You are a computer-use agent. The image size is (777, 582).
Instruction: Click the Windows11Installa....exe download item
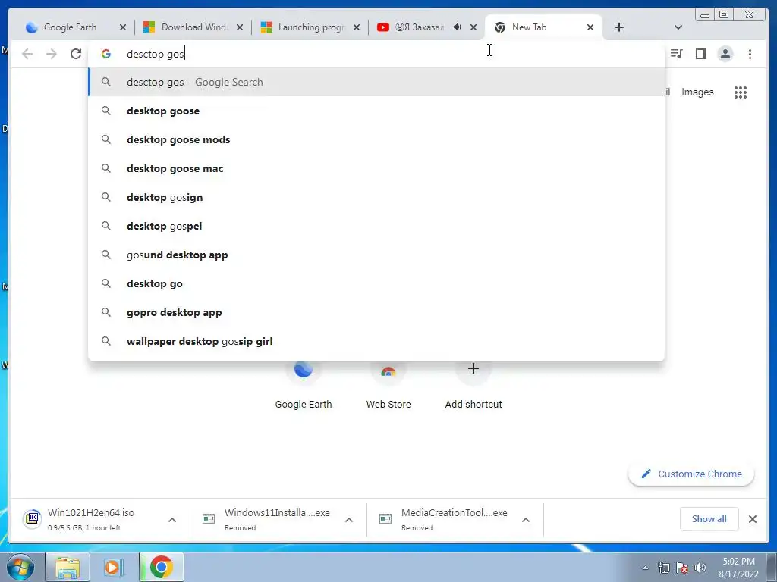[x=268, y=519]
